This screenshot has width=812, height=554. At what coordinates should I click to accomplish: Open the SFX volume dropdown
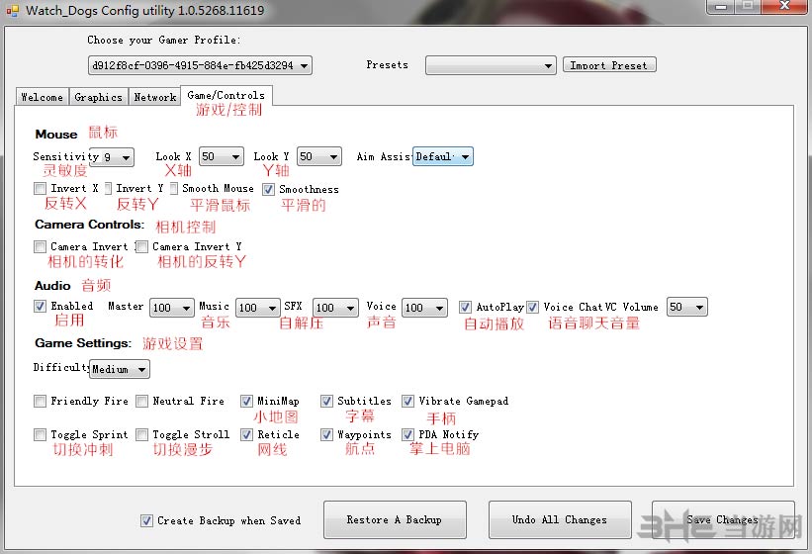335,308
